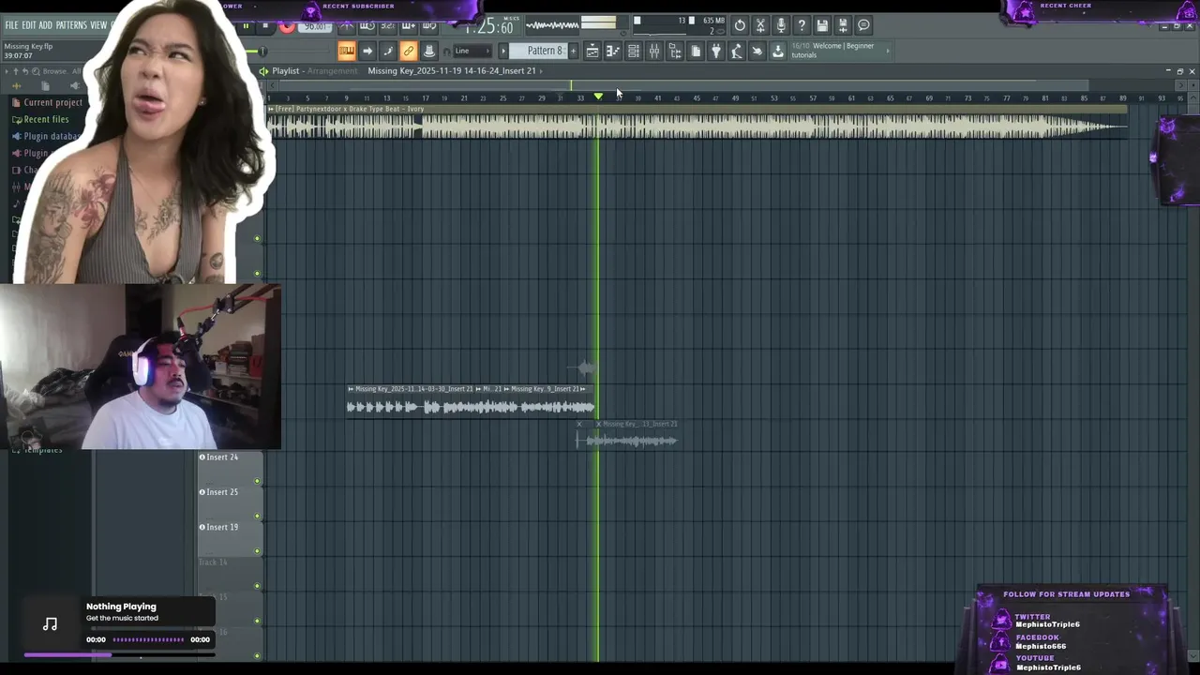Image resolution: width=1200 pixels, height=675 pixels.
Task: Click the tempo tapper icon
Action: (737, 51)
